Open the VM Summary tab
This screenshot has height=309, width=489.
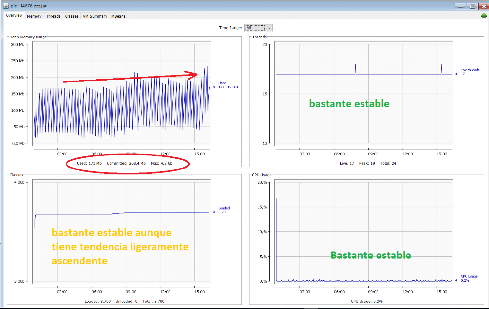[95, 16]
